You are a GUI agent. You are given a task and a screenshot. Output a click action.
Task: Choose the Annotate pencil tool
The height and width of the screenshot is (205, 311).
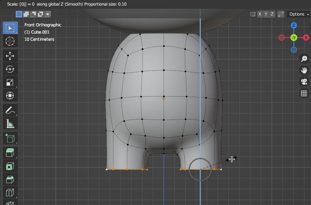pos(10,110)
